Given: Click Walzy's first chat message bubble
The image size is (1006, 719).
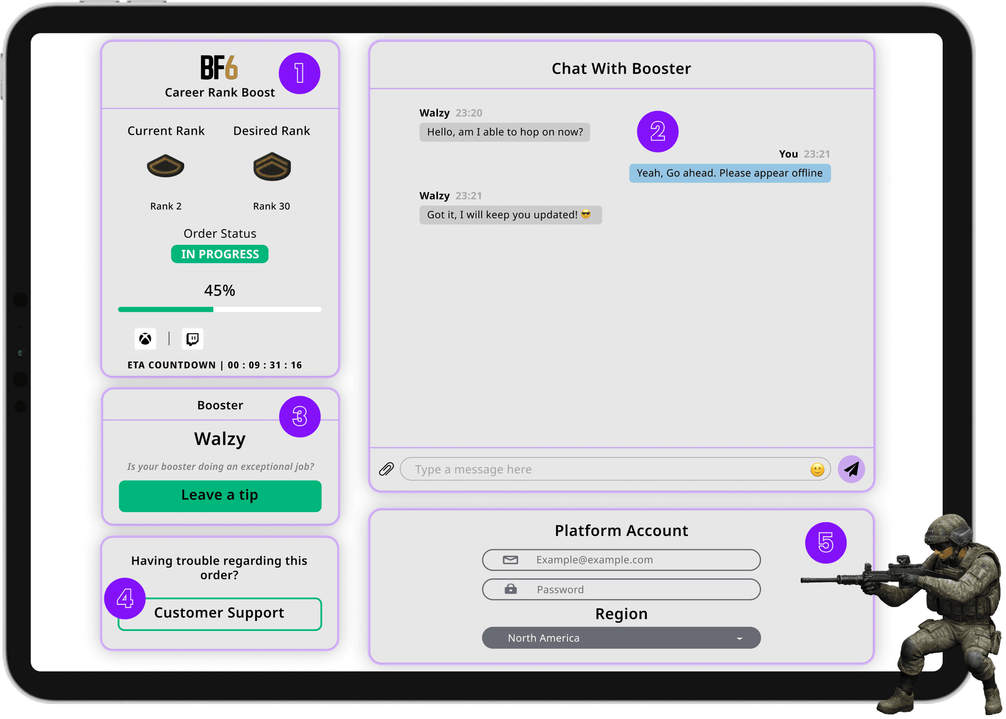Looking at the screenshot, I should [504, 132].
